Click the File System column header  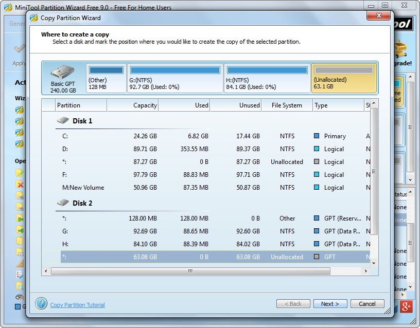coord(287,105)
